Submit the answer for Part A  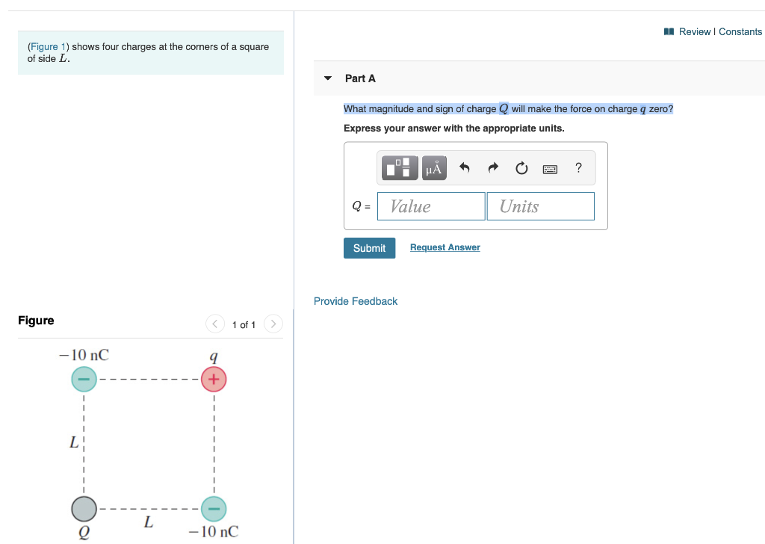[369, 247]
